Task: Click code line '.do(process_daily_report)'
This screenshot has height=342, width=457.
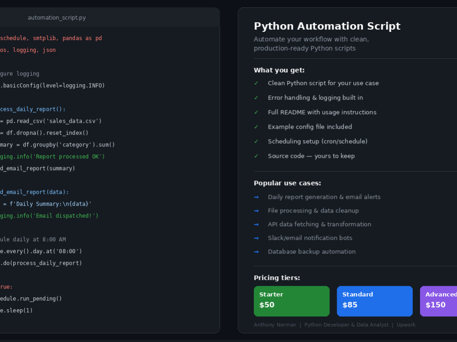Action: click(x=41, y=263)
